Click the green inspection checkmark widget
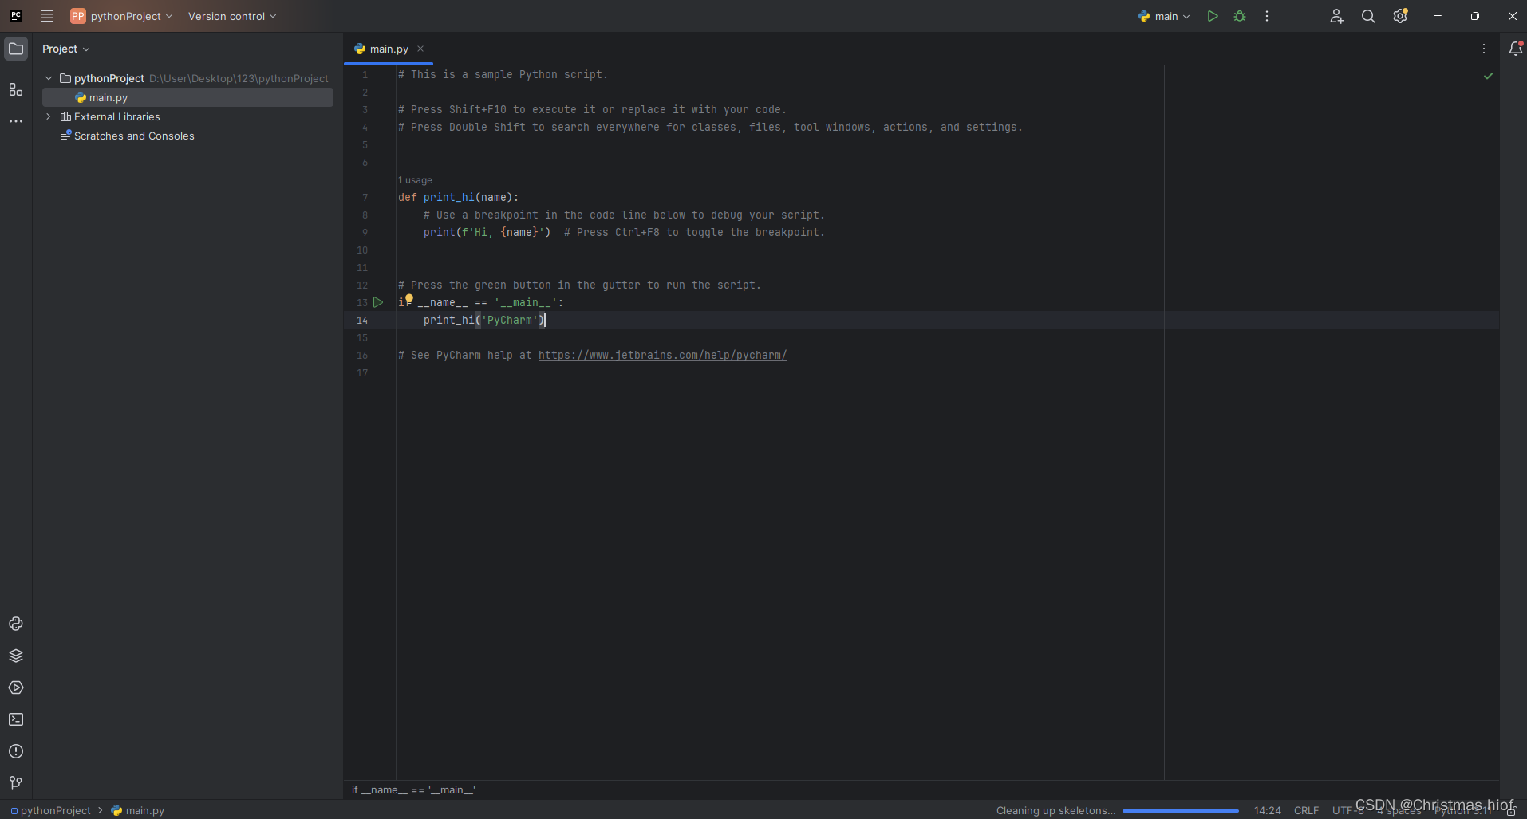This screenshot has width=1527, height=819. click(x=1488, y=76)
